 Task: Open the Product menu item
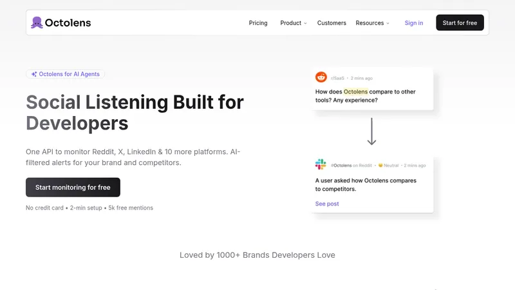coord(291,23)
